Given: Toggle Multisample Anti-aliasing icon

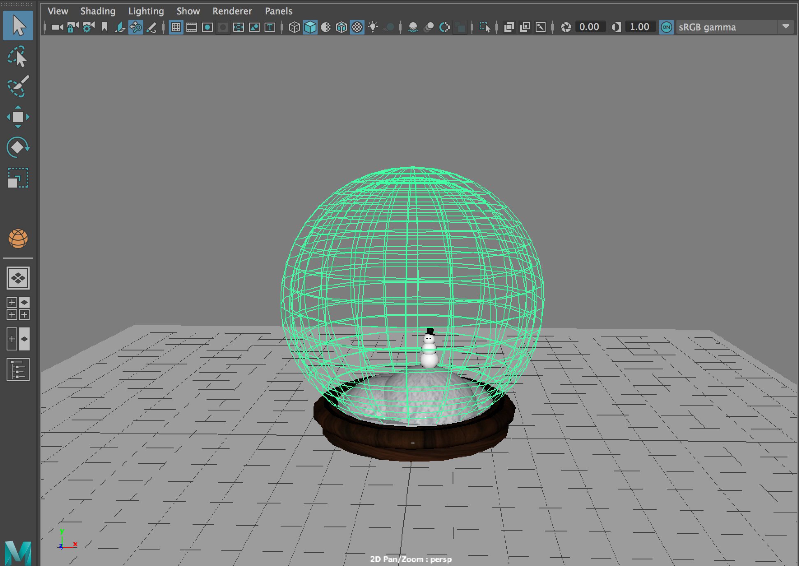Looking at the screenshot, I should coord(444,27).
